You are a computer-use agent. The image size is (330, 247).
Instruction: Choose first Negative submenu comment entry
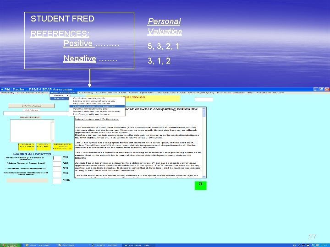tap(97, 98)
